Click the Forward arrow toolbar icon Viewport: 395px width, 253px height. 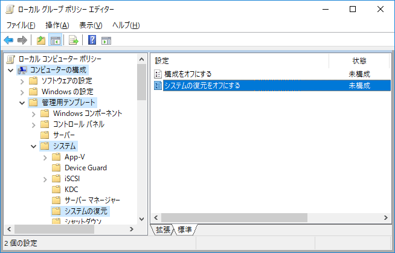(22, 40)
